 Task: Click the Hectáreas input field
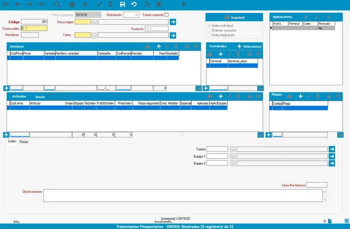click(x=30, y=35)
